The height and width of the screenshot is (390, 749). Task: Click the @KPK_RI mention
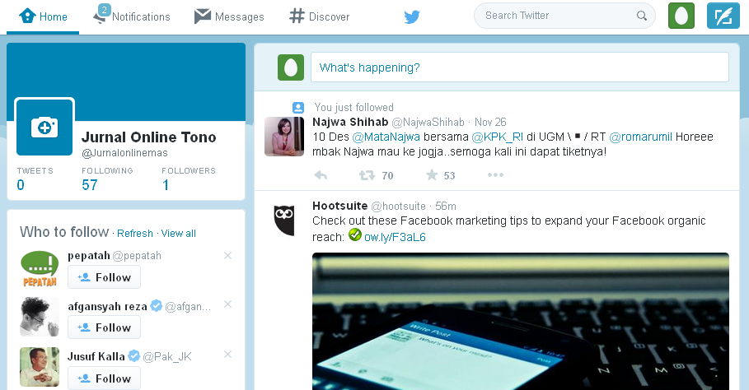click(497, 137)
